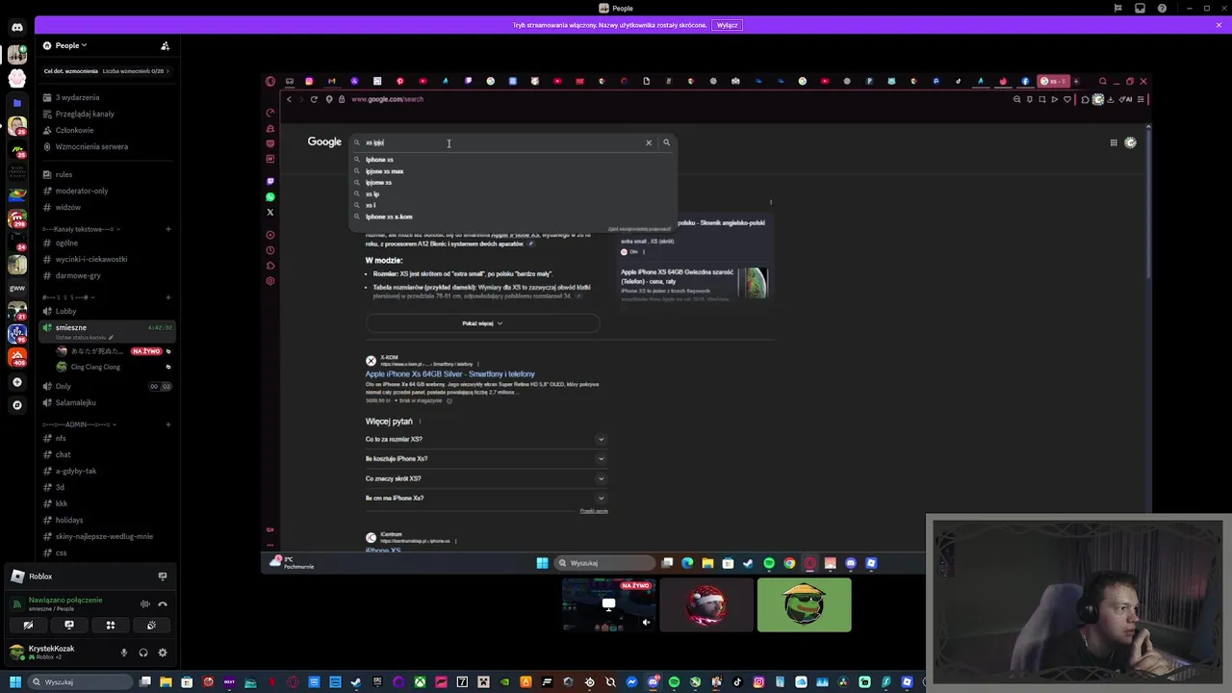
Task: Open the rules channel
Action: point(64,174)
